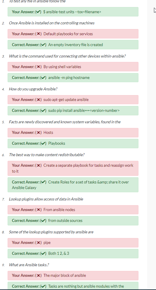Click the checkmark icon beside the 'Playbooks' answer

click(43, 144)
